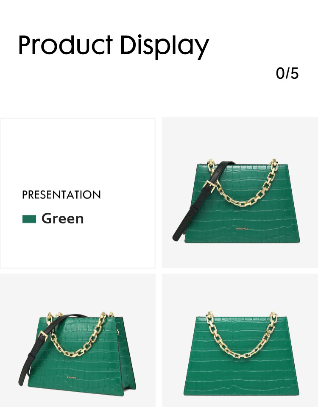Open the bottom-right bag without strap image
Image resolution: width=318 pixels, height=407 pixels.
pyautogui.click(x=240, y=340)
